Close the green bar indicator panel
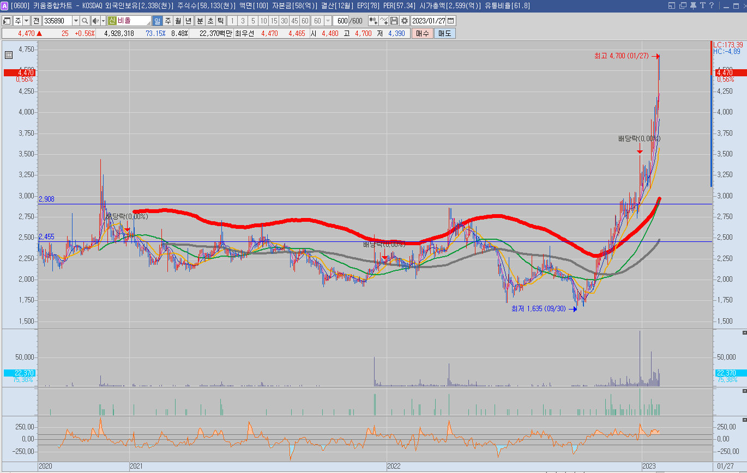 (x=744, y=391)
